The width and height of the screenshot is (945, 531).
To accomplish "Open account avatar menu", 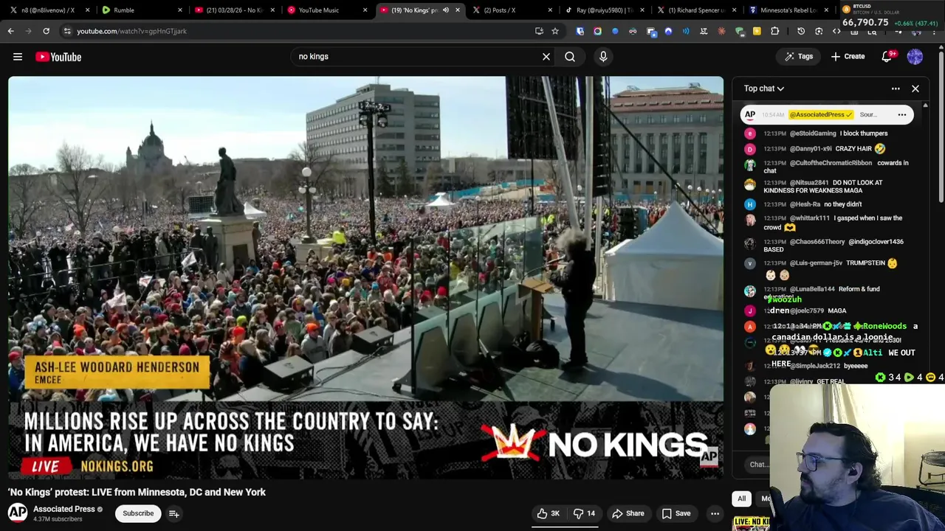I will tap(915, 57).
